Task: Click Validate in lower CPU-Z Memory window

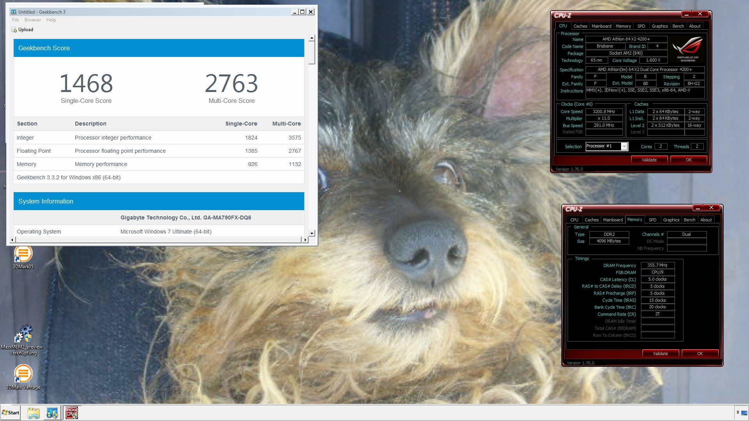Action: point(660,354)
